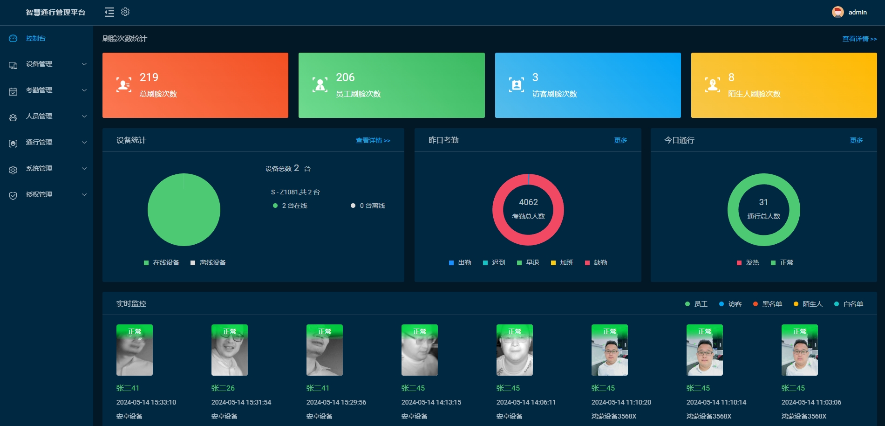Click the 访客刷脸次数 visitor icon
This screenshot has height=426, width=885.
click(x=516, y=85)
